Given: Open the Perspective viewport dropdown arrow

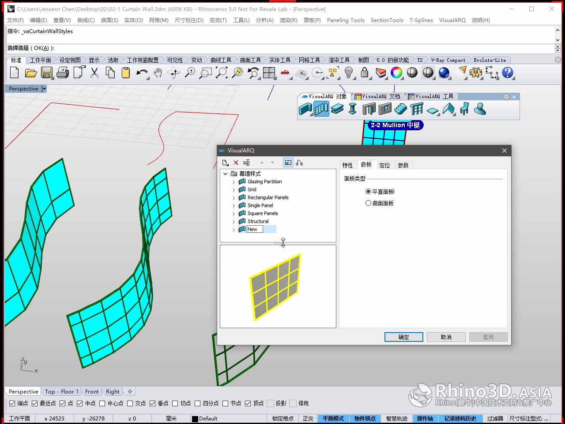Looking at the screenshot, I should [44, 89].
